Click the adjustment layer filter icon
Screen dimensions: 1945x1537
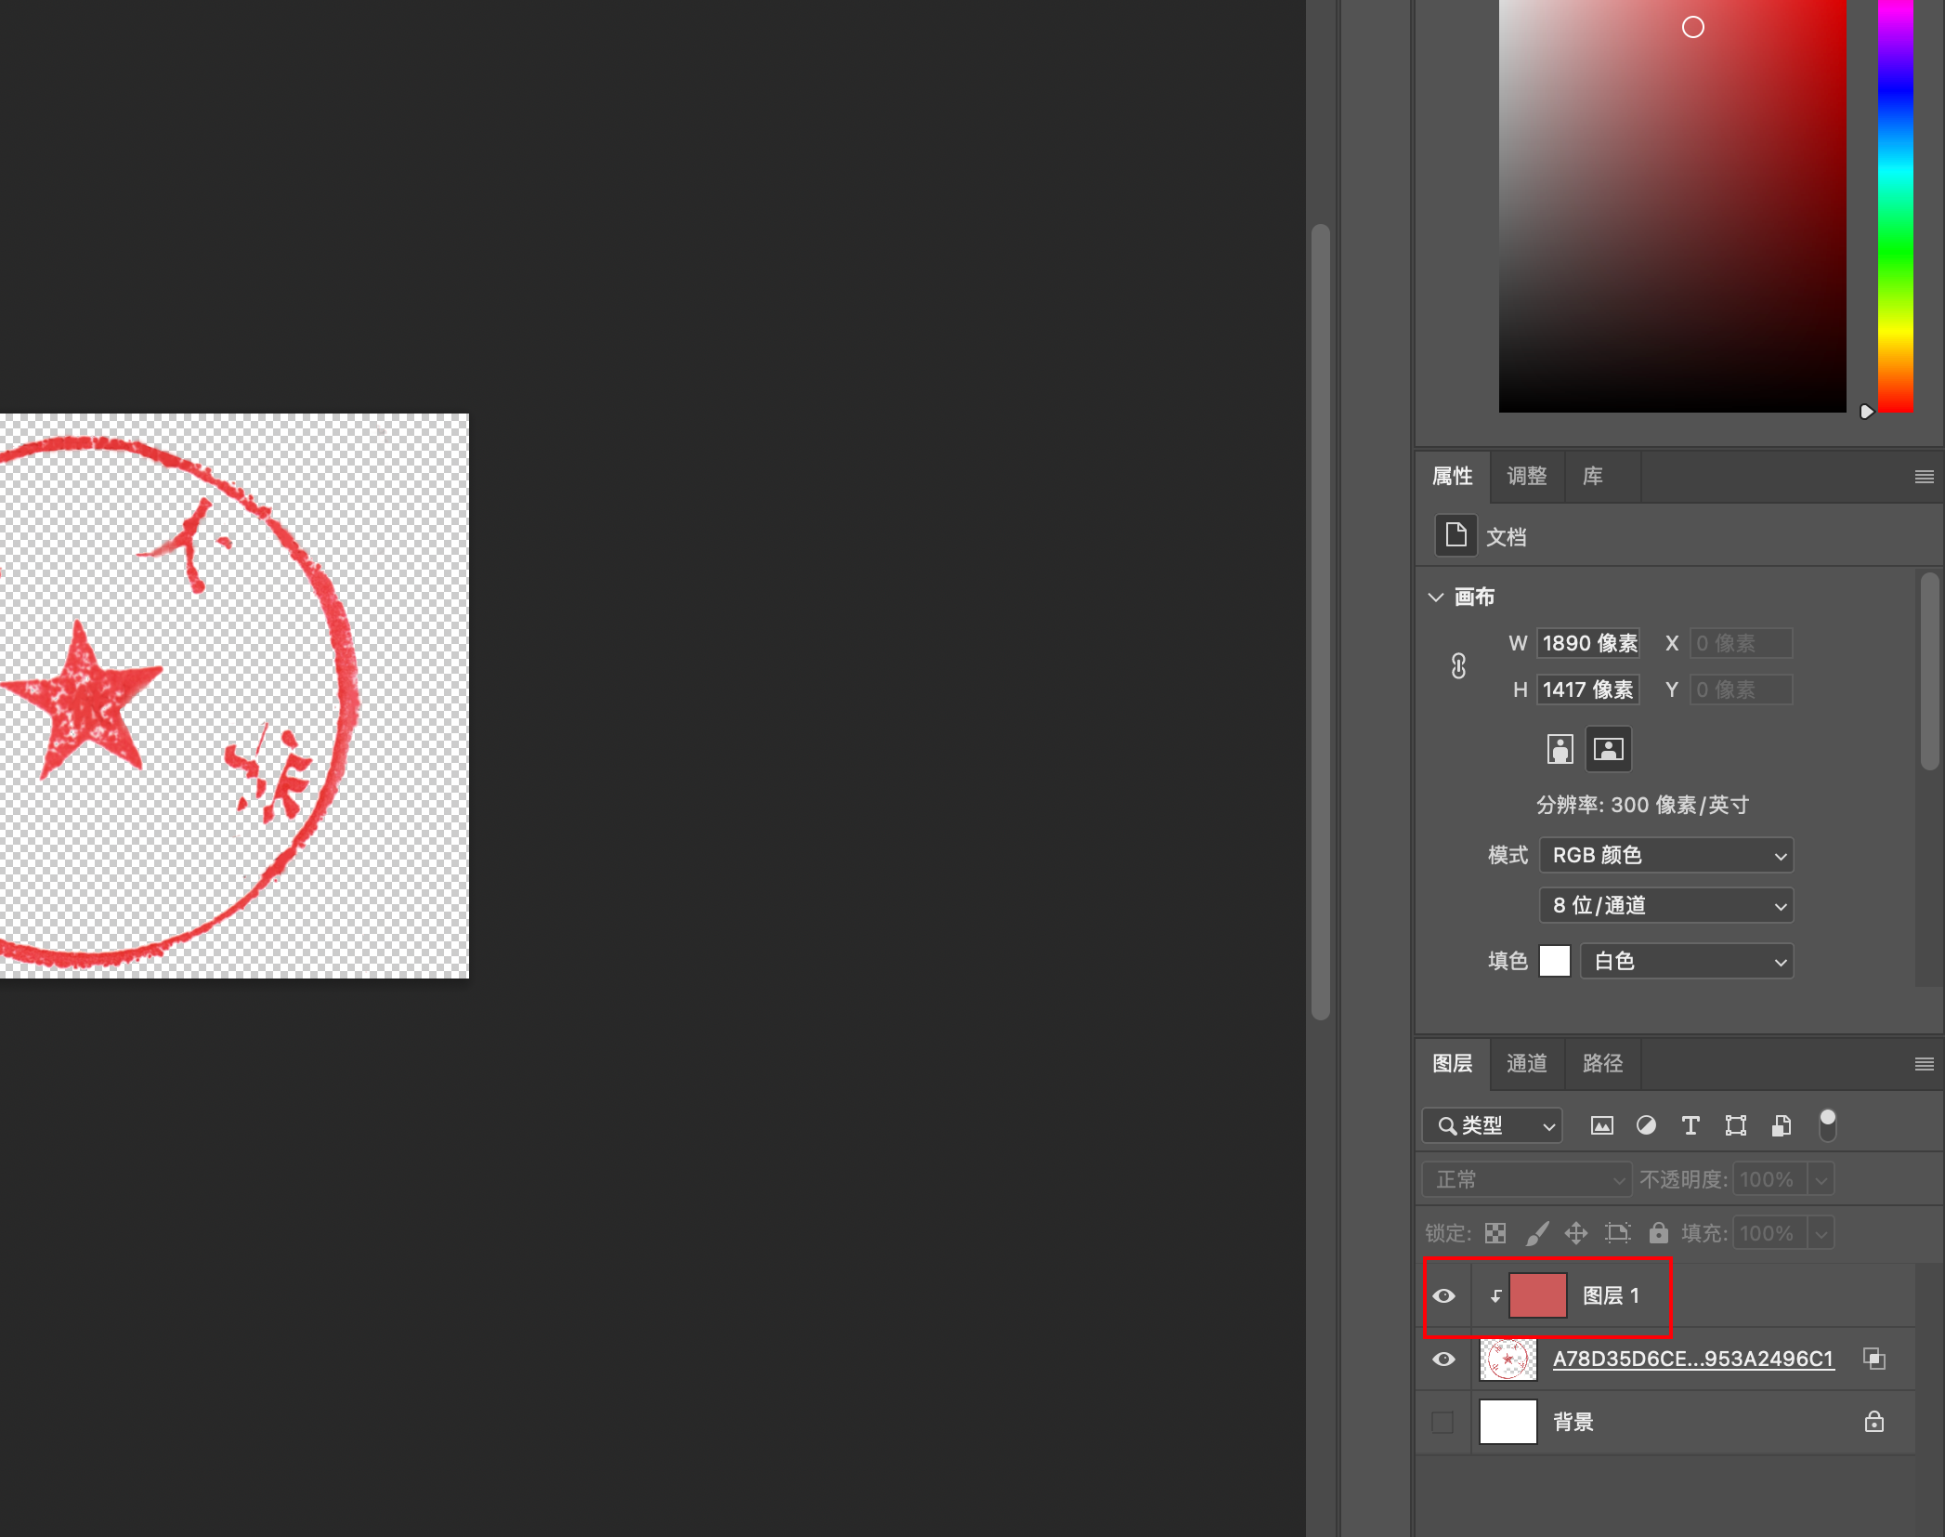pos(1646,1125)
